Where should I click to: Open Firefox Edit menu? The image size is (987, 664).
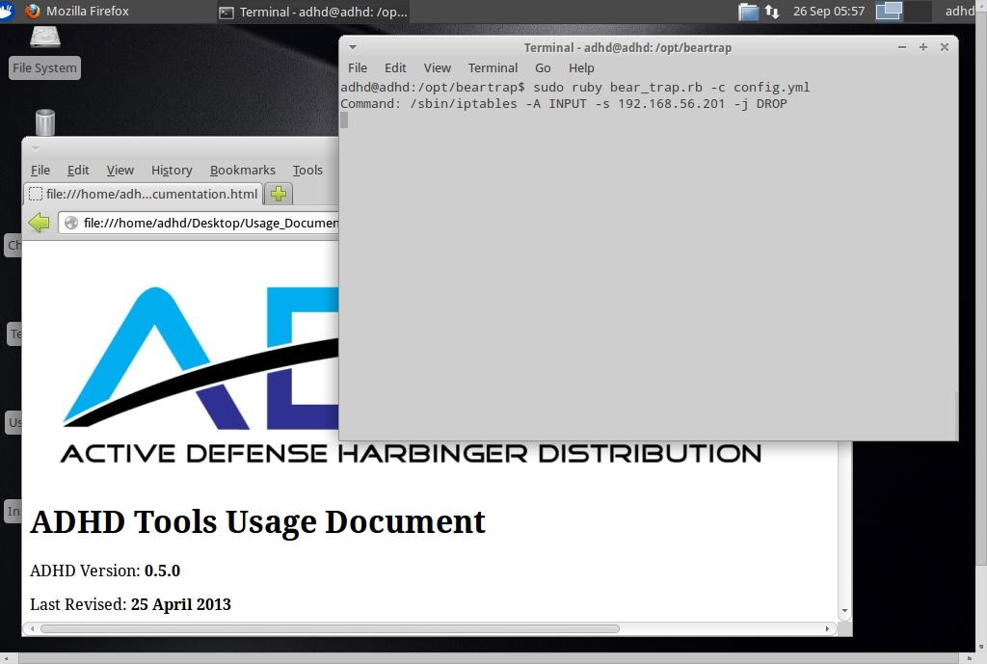(x=78, y=170)
